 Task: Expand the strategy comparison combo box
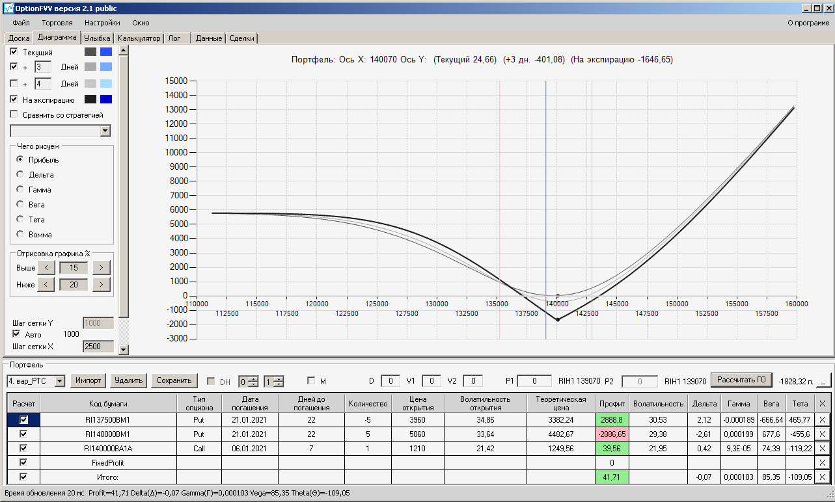105,131
